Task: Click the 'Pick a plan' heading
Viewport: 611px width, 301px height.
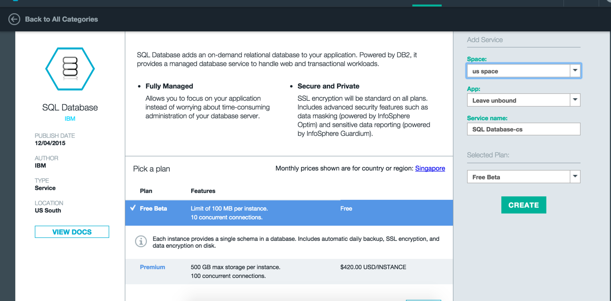Action: [152, 169]
